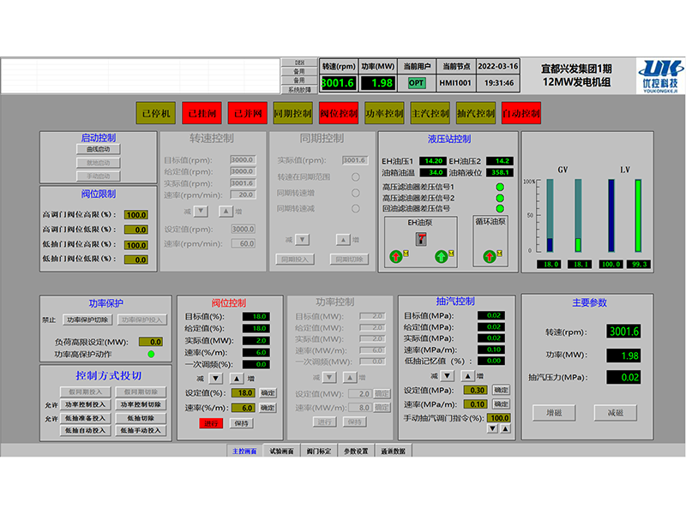Click 抽汽控制 减 down arrow
Image resolution: width=686 pixels, height=514 pixels.
[x=447, y=376]
